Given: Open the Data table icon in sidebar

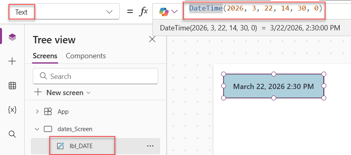Looking at the screenshot, I should coord(12,85).
